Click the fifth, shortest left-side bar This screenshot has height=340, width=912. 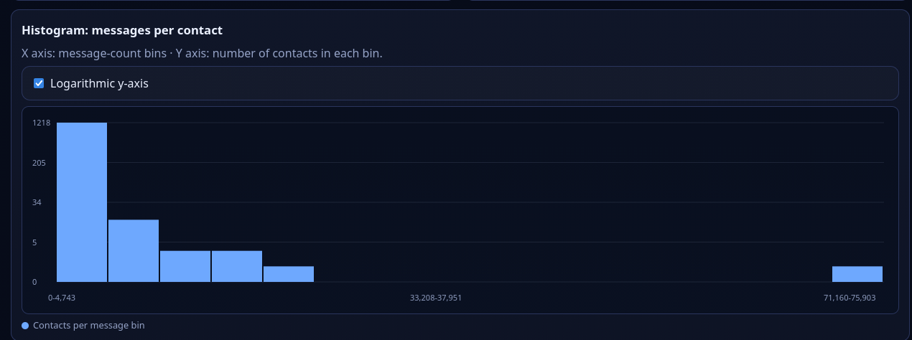point(289,274)
